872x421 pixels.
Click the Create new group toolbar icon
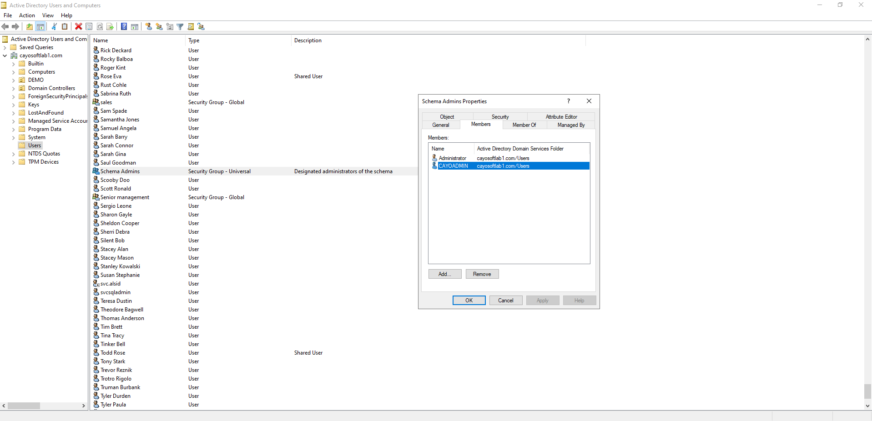(x=159, y=27)
